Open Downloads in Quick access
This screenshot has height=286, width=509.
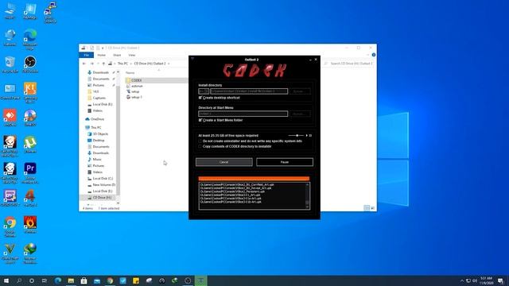(x=101, y=72)
